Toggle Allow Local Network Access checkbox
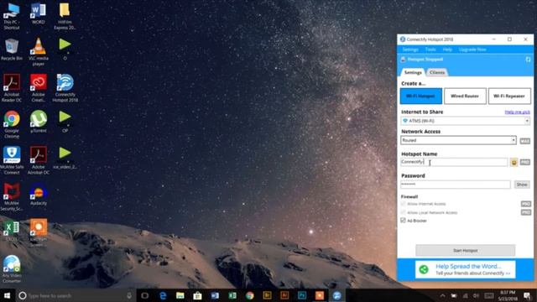 click(x=403, y=212)
